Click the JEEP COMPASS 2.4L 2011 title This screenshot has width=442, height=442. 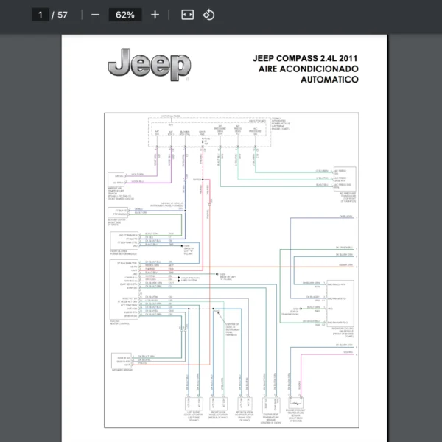306,57
